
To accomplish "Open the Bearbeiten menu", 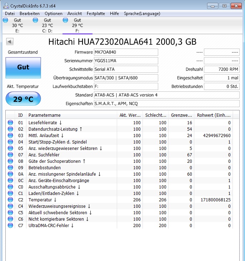I will pyautogui.click(x=30, y=14).
